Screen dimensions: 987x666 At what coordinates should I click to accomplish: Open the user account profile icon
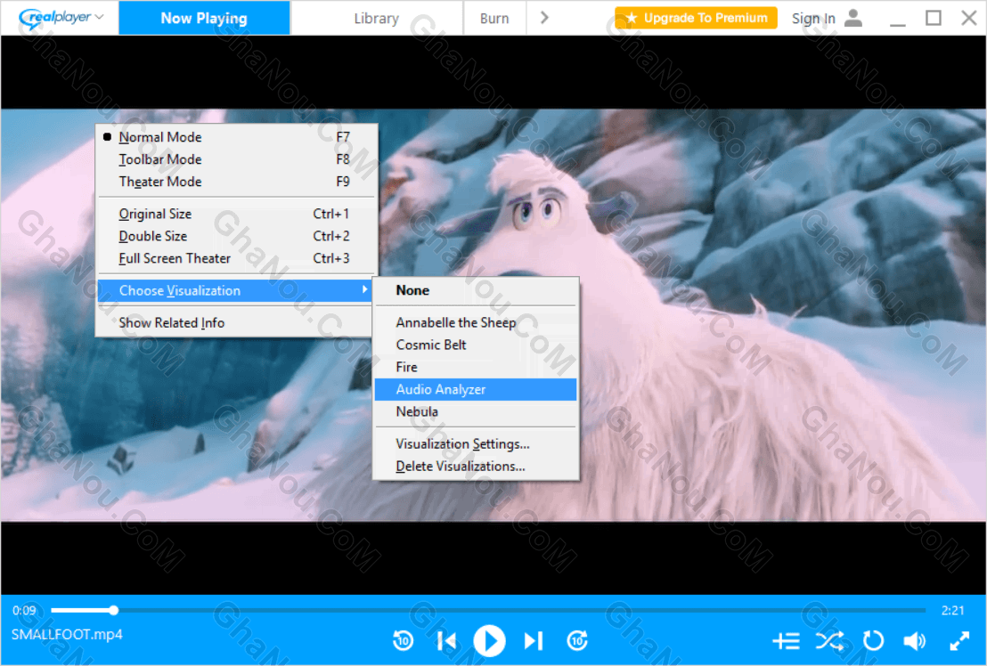(852, 18)
